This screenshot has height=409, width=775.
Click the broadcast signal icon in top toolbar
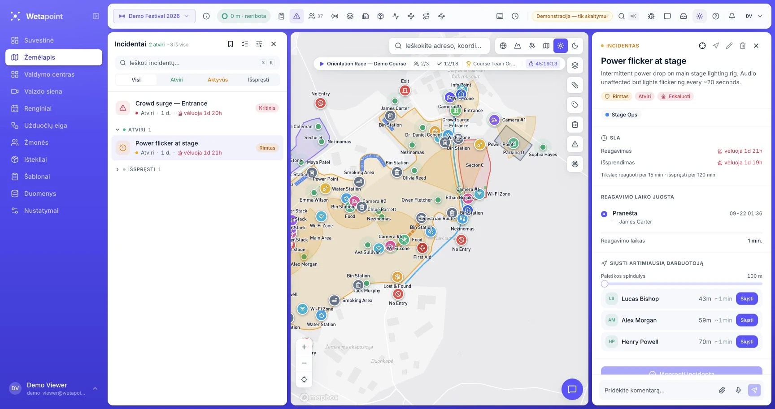335,16
